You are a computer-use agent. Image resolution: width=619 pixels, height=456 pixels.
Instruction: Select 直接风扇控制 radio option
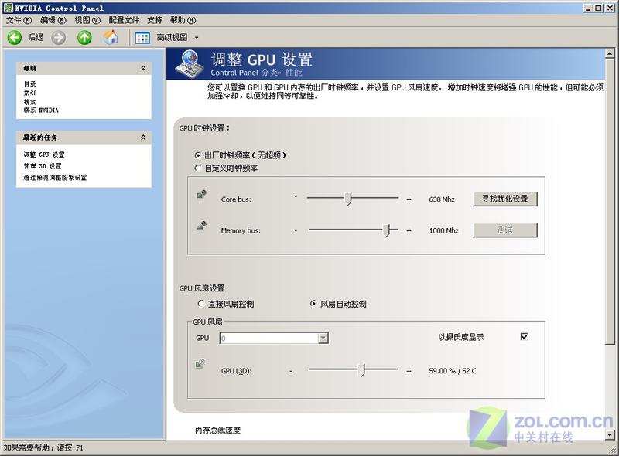pyautogui.click(x=201, y=304)
